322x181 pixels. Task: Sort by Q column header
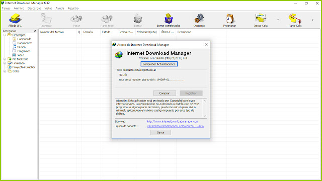point(79,32)
